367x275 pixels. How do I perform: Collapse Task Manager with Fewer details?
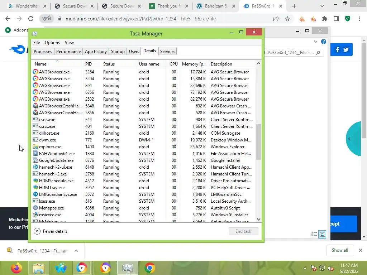51,231
